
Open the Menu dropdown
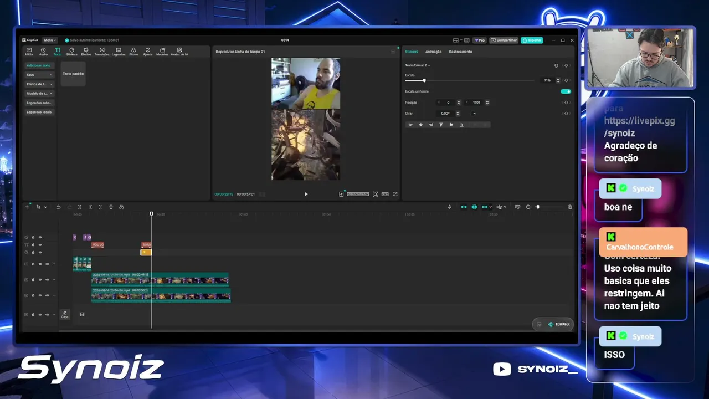(49, 40)
